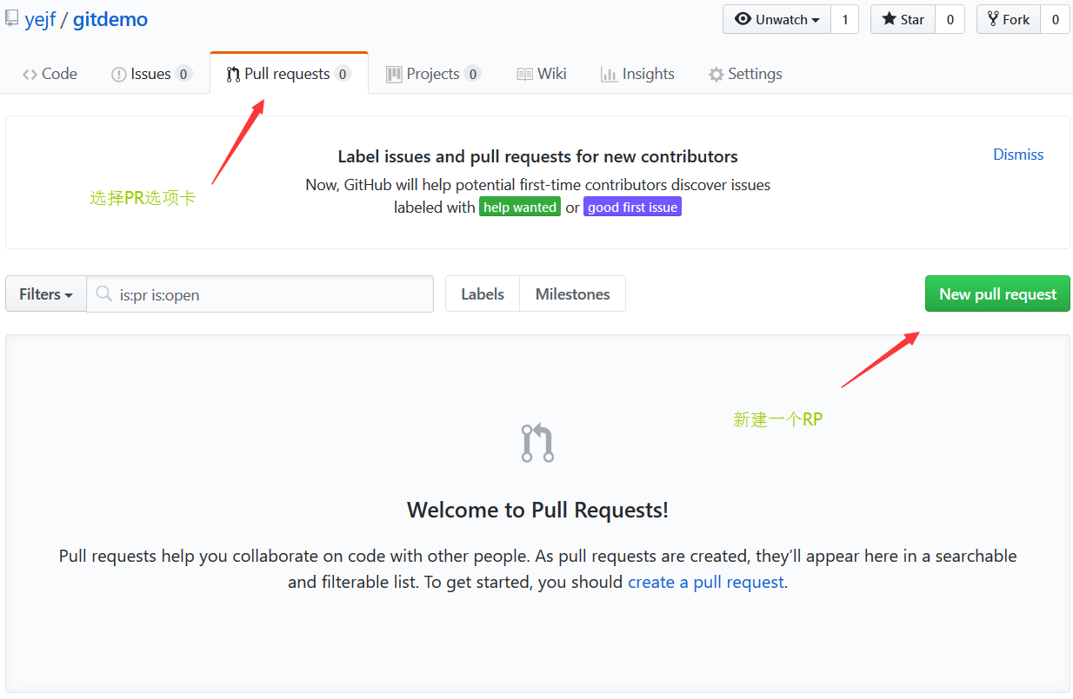Image resolution: width=1073 pixels, height=699 pixels.
Task: Open the Labels page button
Action: pyautogui.click(x=483, y=294)
